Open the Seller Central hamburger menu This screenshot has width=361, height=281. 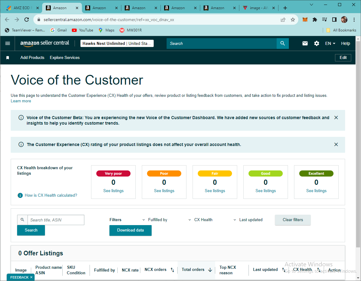click(8, 43)
